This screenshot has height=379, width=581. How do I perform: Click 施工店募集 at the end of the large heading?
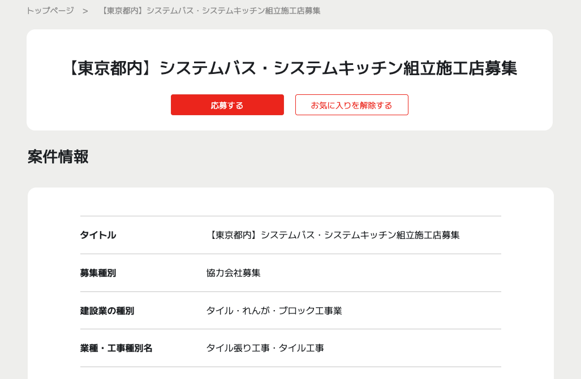(x=484, y=68)
